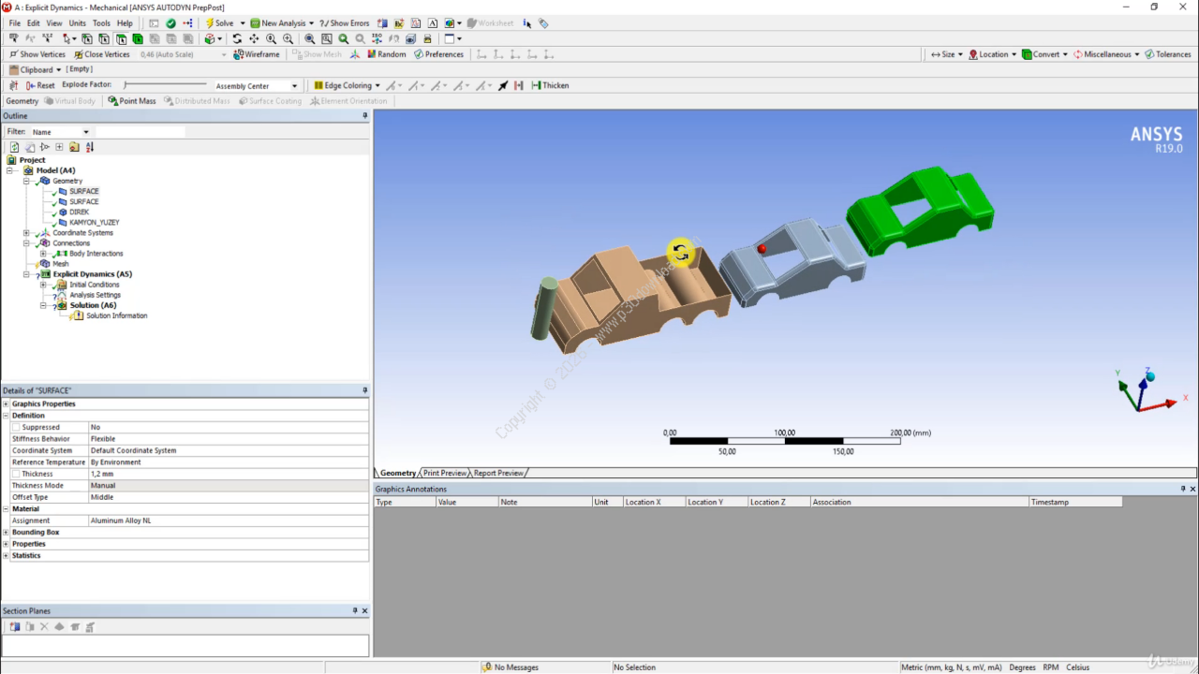Click the Point Mass icon
The height and width of the screenshot is (674, 1199).
[132, 101]
